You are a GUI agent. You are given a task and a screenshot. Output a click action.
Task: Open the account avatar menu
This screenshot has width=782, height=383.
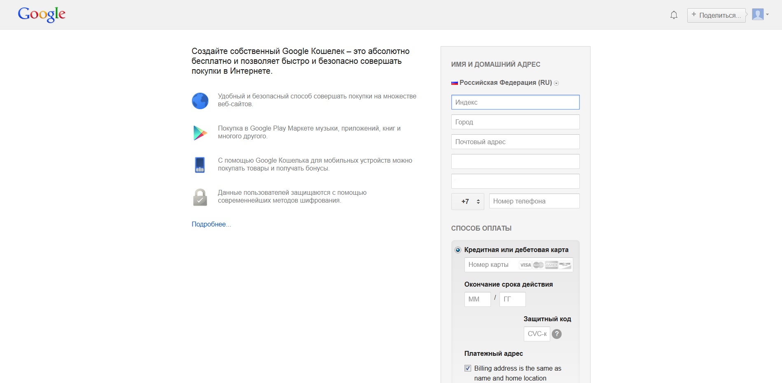(760, 15)
